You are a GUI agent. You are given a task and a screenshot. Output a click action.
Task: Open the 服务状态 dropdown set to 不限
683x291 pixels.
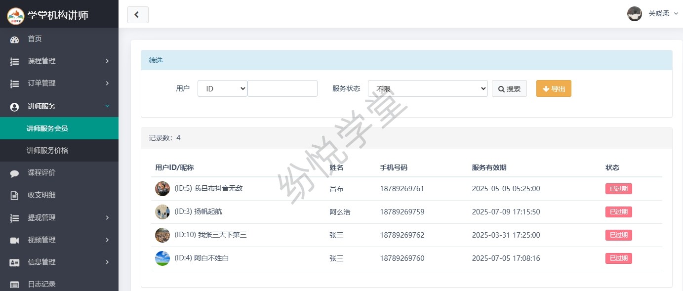click(428, 89)
